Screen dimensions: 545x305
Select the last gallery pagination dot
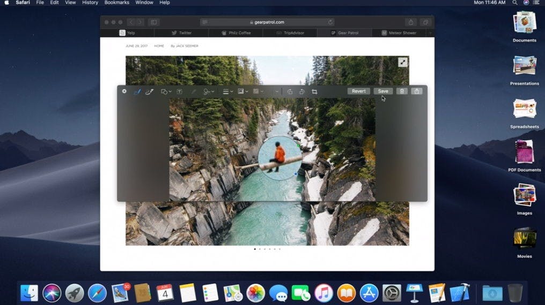(x=279, y=249)
